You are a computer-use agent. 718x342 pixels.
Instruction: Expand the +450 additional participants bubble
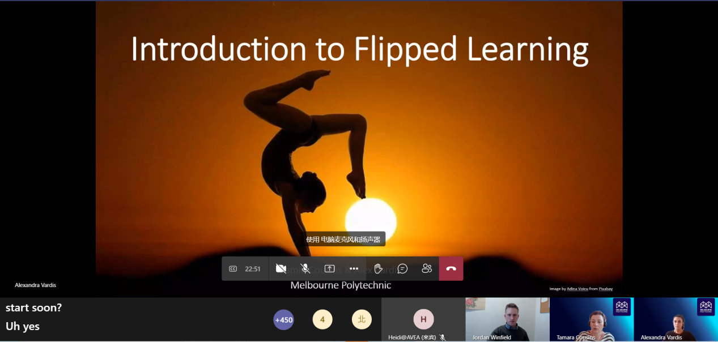pyautogui.click(x=283, y=320)
